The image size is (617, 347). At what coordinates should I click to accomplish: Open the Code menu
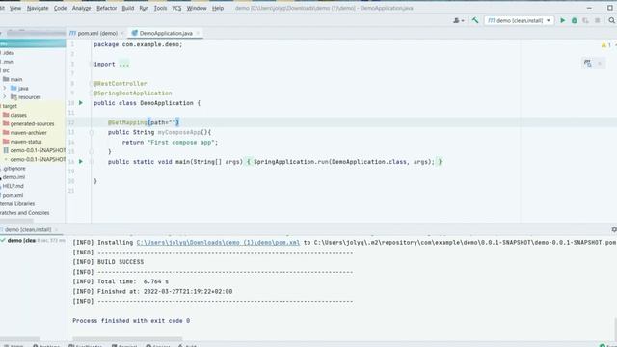pos(60,8)
